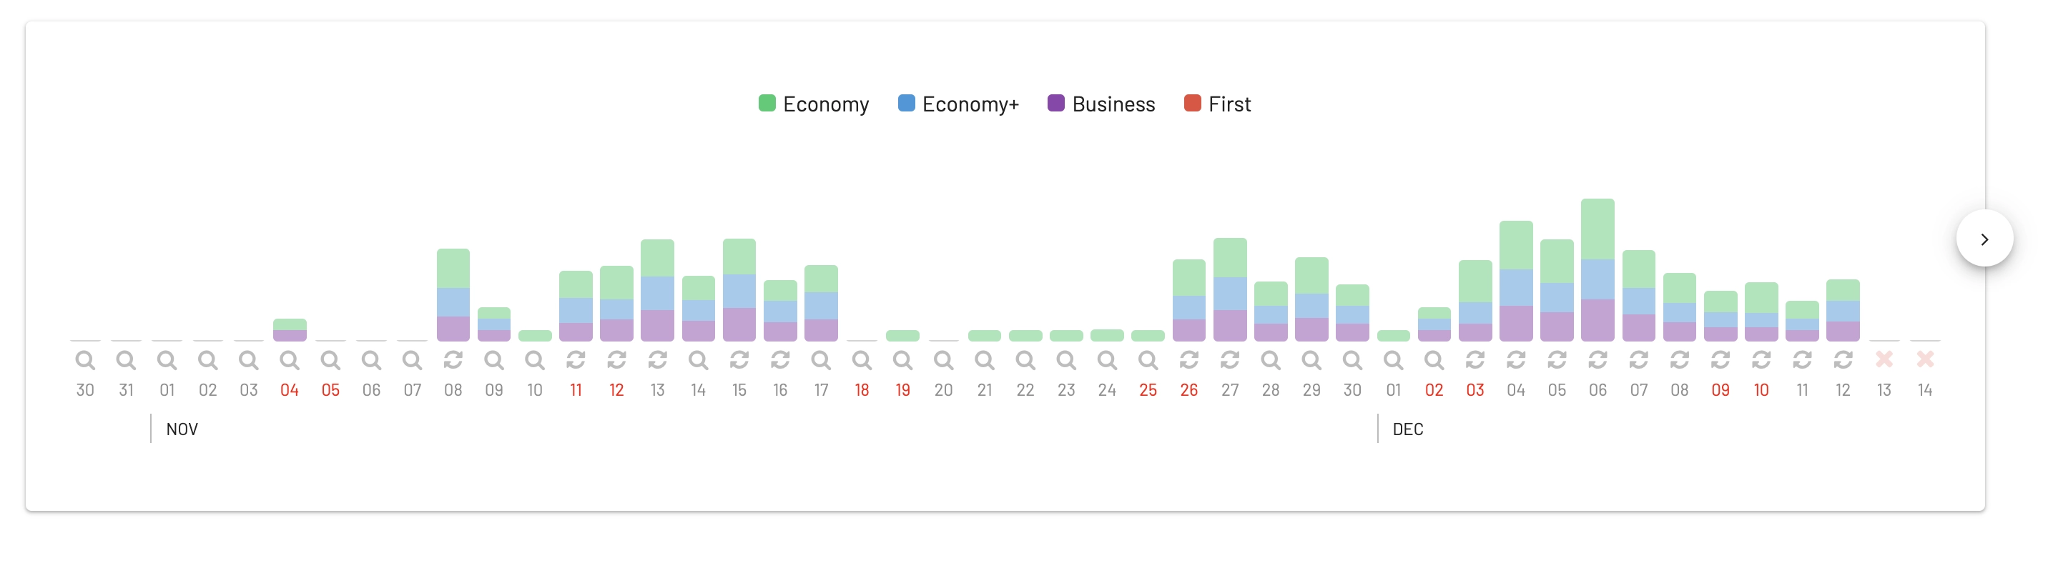
Task: Click the date label 25 in November
Action: 1147,390
